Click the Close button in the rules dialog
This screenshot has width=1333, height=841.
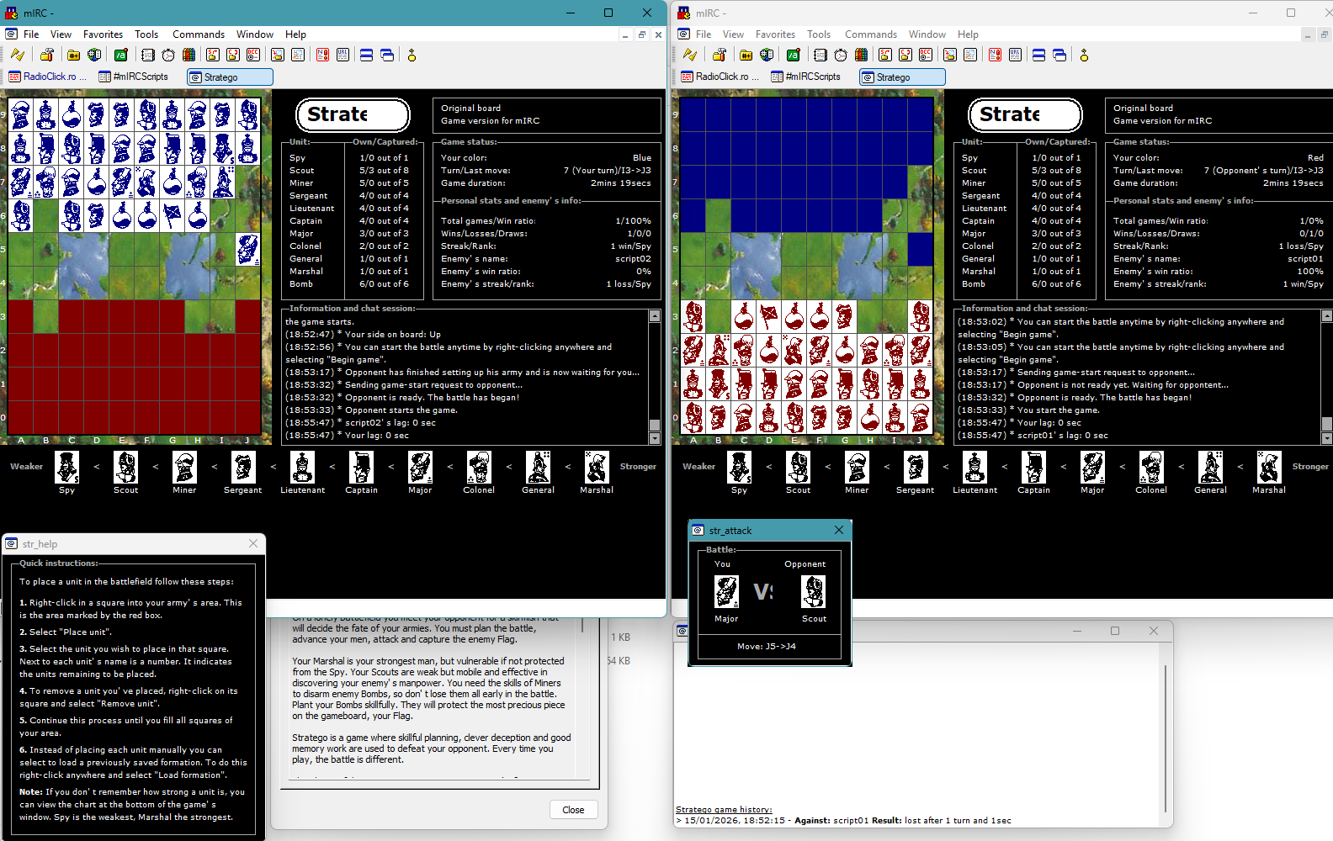pos(574,810)
